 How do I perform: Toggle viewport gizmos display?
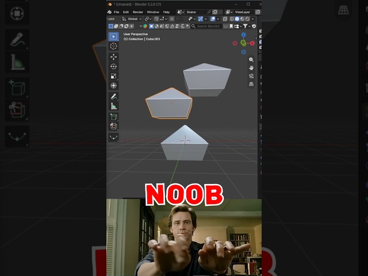(x=201, y=19)
